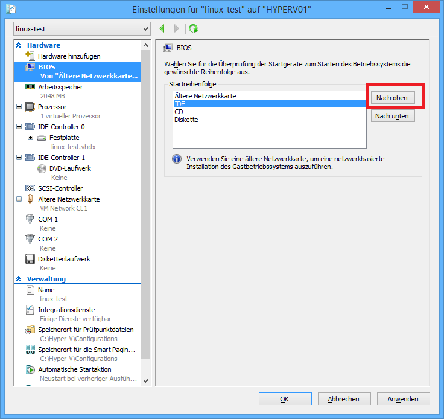Click the green back navigation arrow

pyautogui.click(x=162, y=28)
